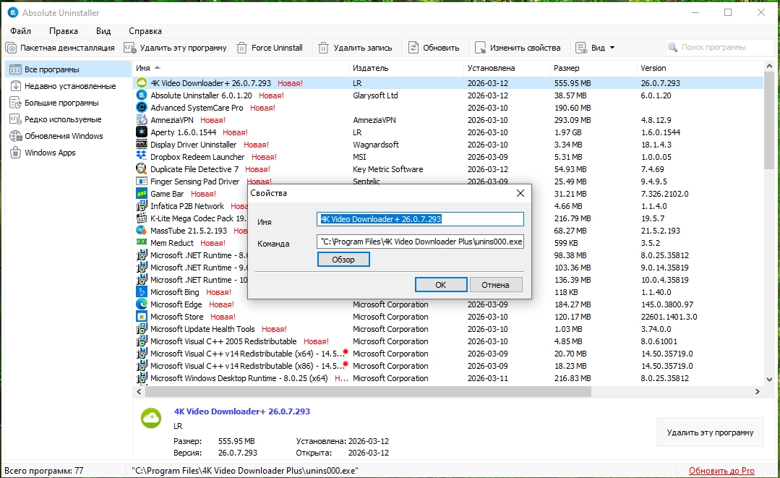The height and width of the screenshot is (478, 780).
Task: Click the AmneziaVPN program icon
Action: pos(142,120)
